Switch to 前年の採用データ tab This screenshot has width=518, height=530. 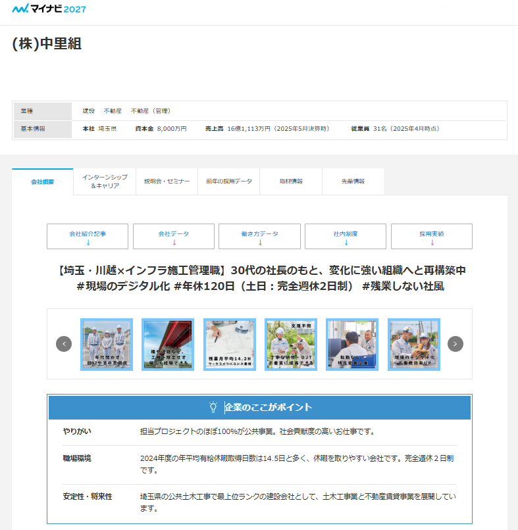[228, 181]
